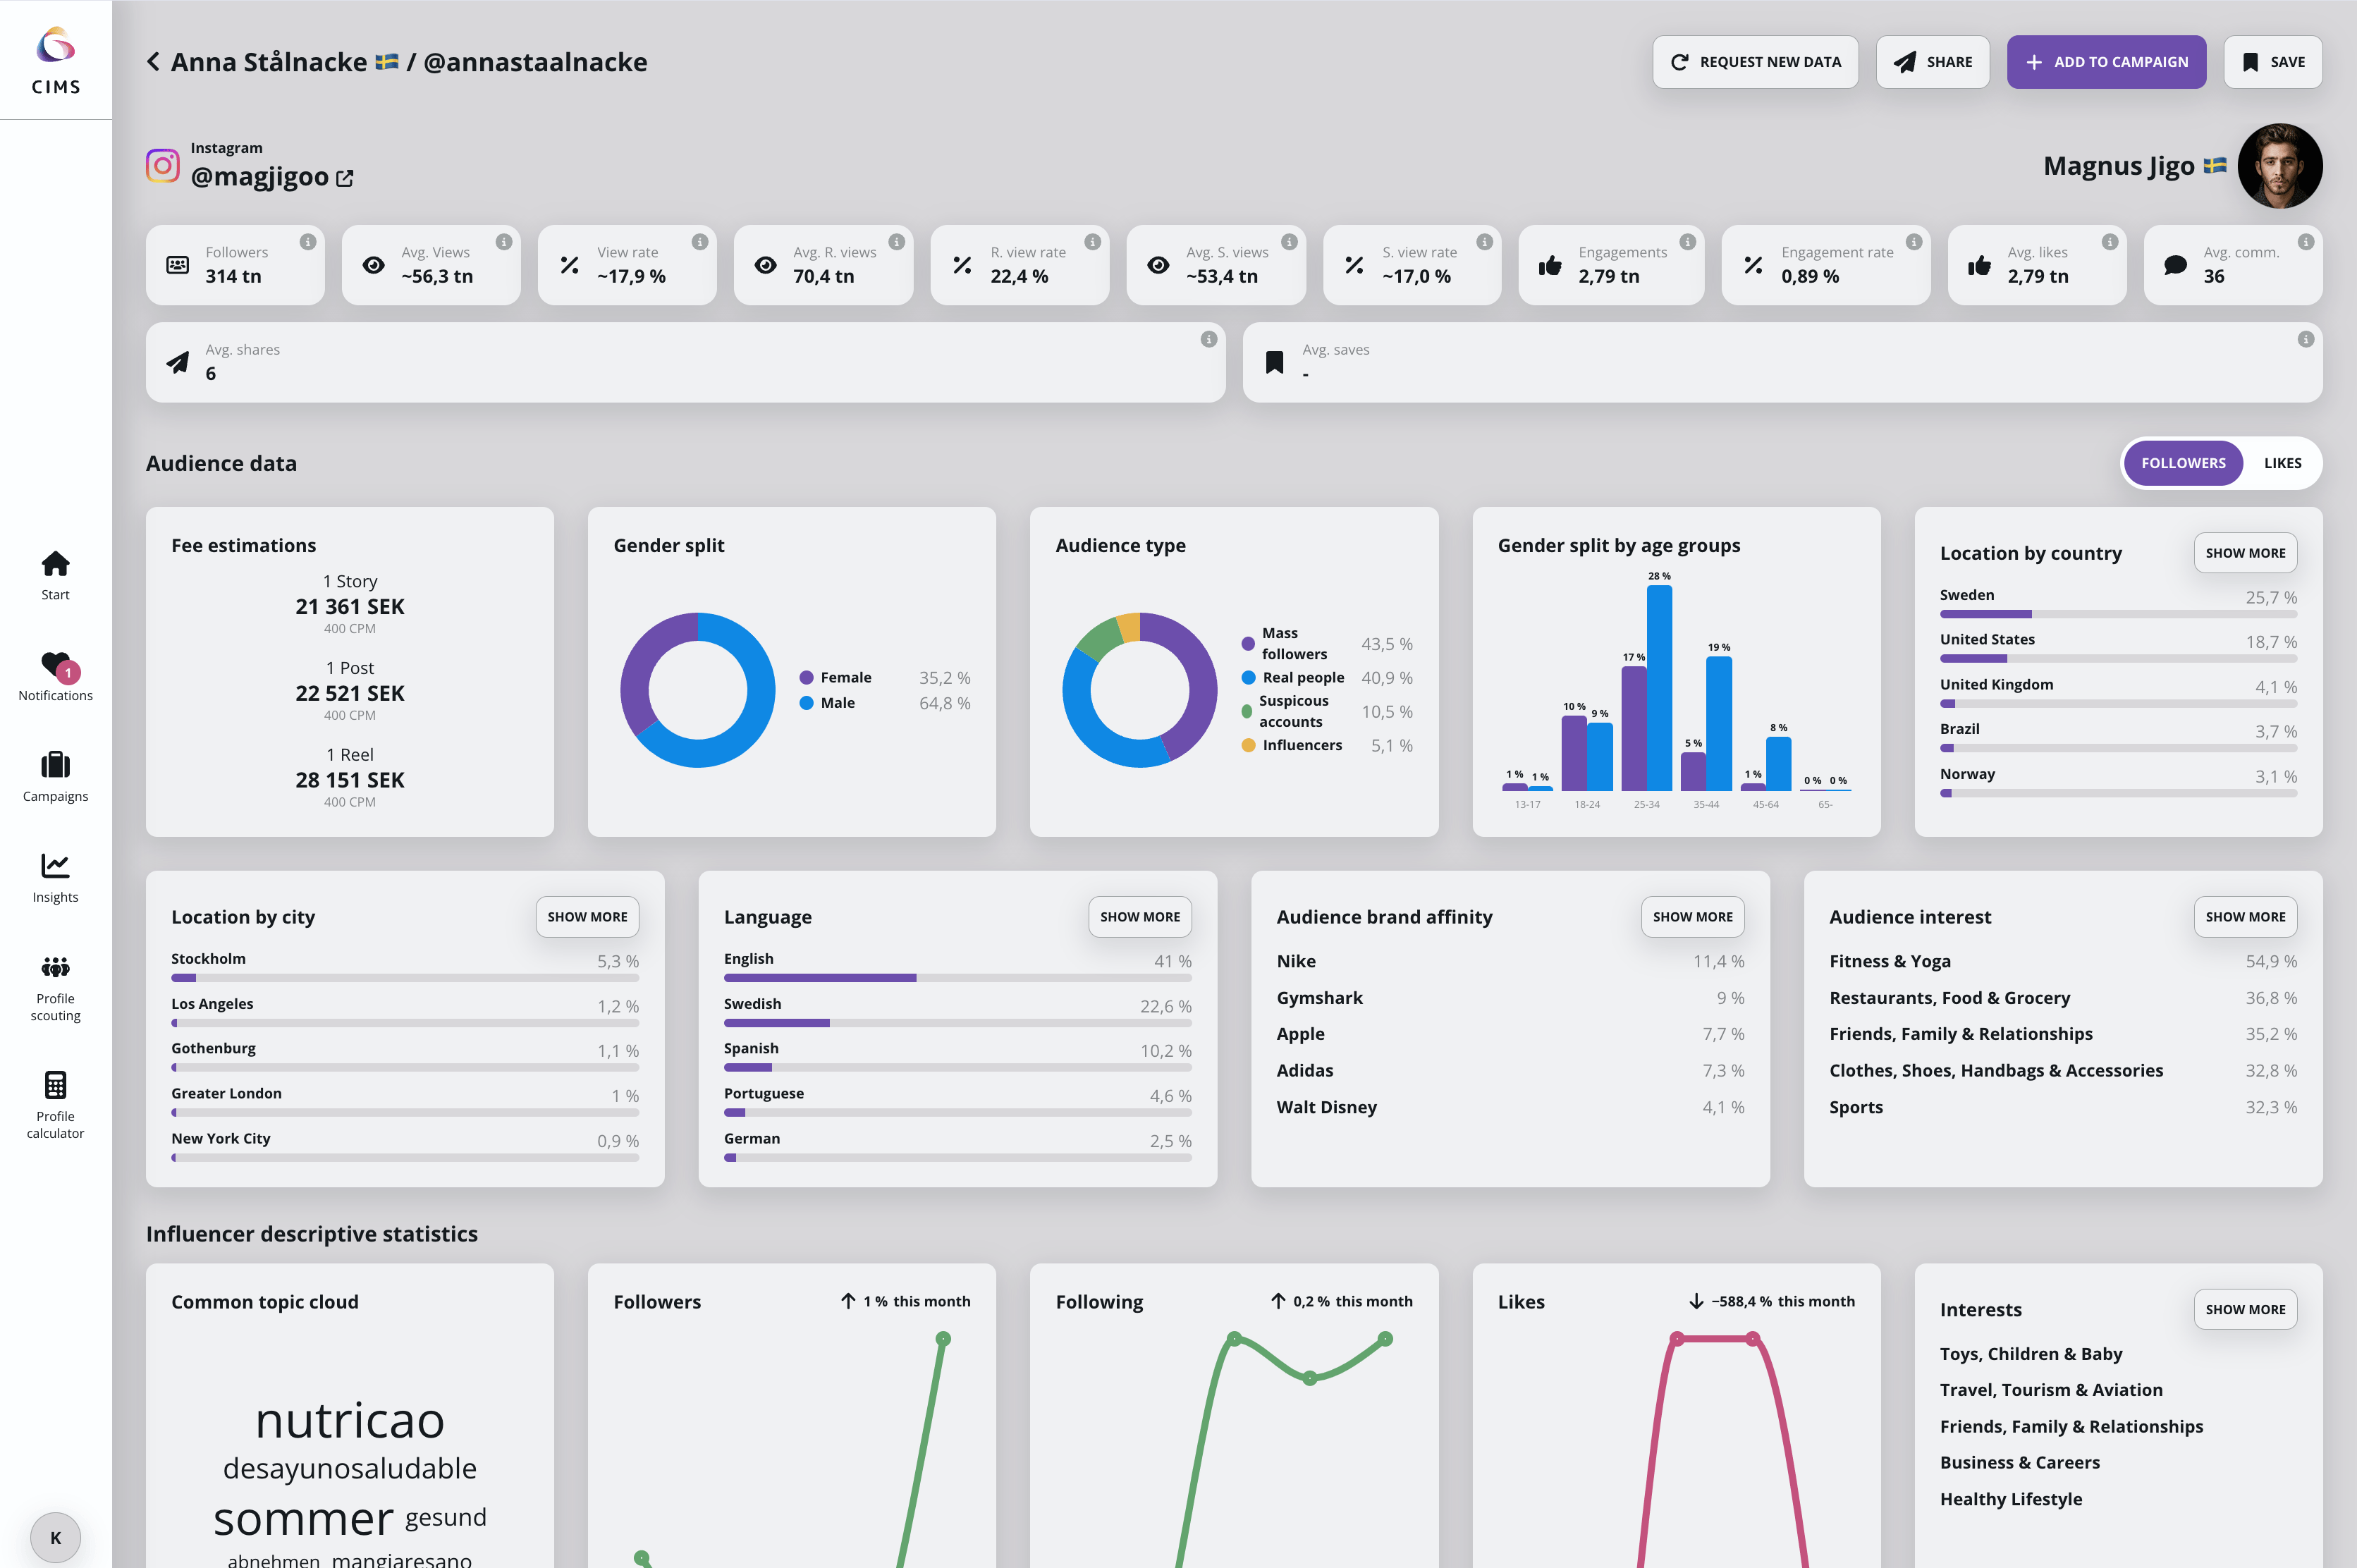The width and height of the screenshot is (2357, 1568).
Task: Click the Add to Campaign button
Action: click(2106, 62)
